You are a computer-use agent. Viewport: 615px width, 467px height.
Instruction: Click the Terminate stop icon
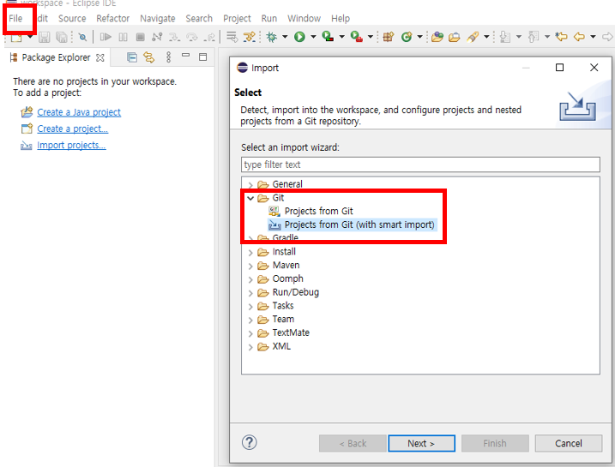click(140, 37)
